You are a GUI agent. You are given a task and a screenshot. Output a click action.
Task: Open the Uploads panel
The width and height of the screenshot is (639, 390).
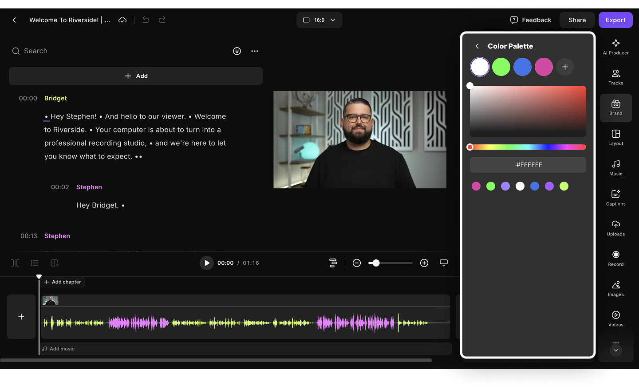point(615,228)
